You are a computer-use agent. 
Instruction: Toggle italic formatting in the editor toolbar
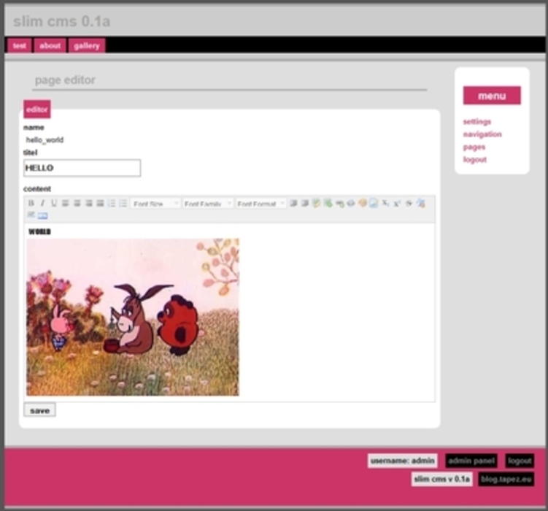42,203
